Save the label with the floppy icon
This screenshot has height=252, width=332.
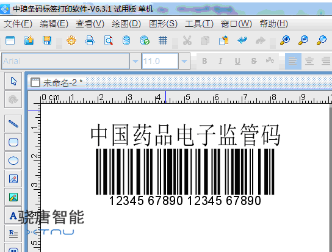pos(47,40)
